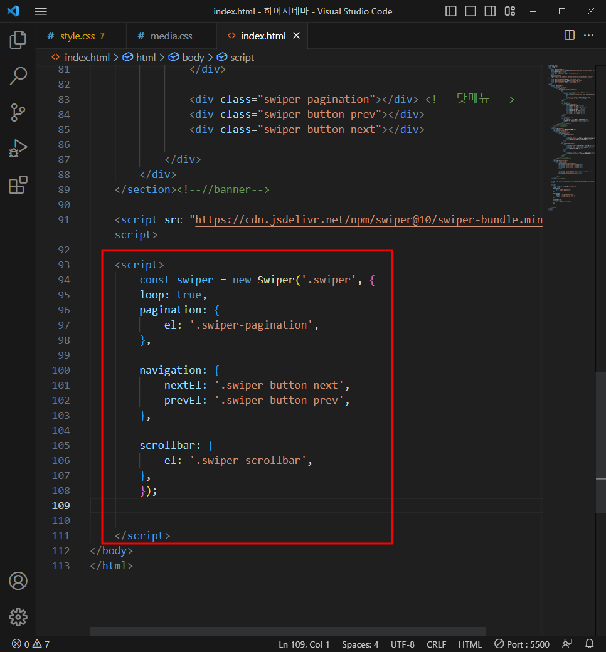The image size is (606, 652).
Task: Click the window title text in title bar
Action: point(303,11)
